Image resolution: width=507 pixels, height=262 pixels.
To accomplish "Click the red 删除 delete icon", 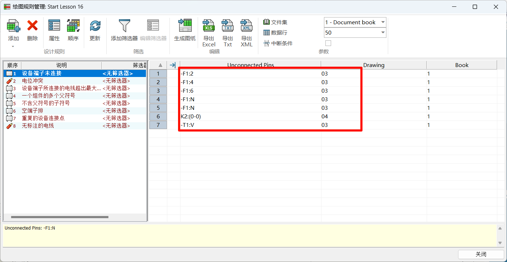I will coord(32,26).
